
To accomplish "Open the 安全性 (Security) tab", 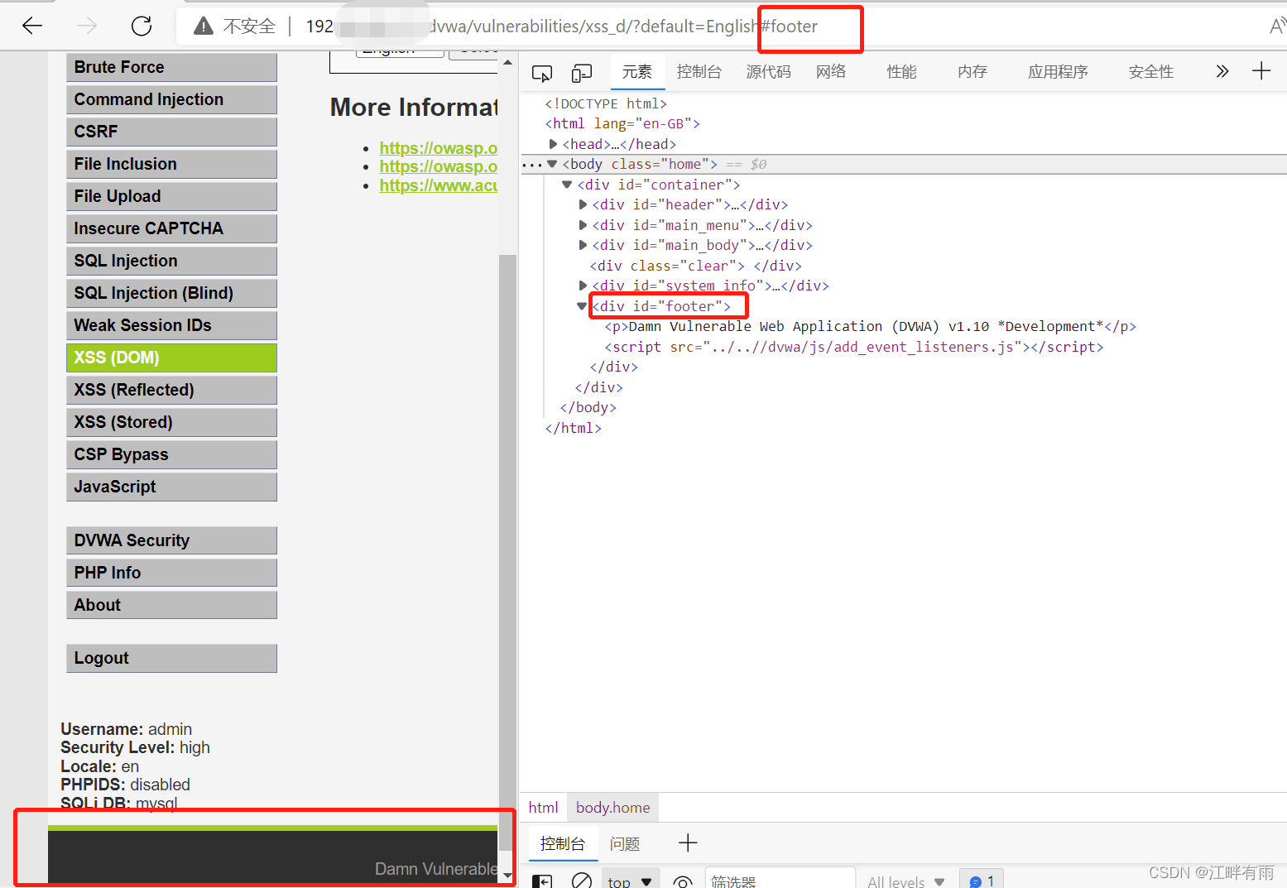I will tap(1151, 72).
